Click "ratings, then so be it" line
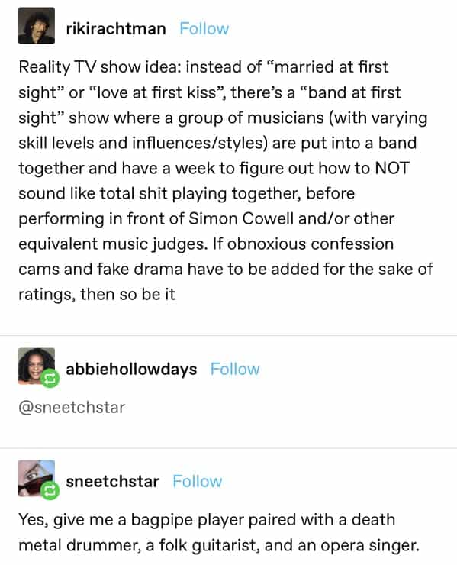 [x=97, y=295]
